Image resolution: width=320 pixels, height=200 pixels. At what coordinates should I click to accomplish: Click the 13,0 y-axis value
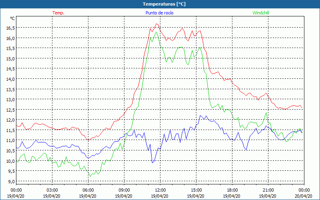[11, 100]
